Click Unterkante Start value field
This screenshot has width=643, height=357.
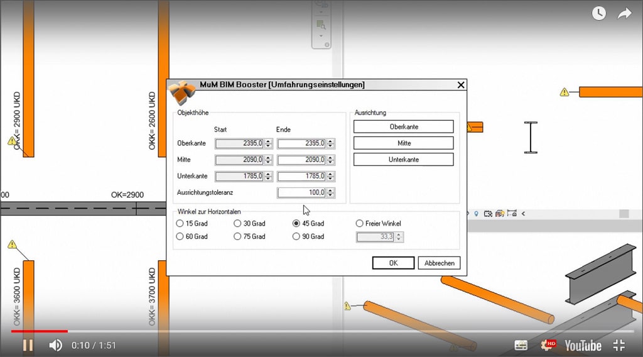239,176
